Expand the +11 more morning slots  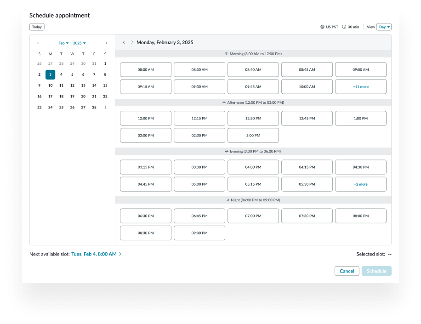(x=360, y=86)
